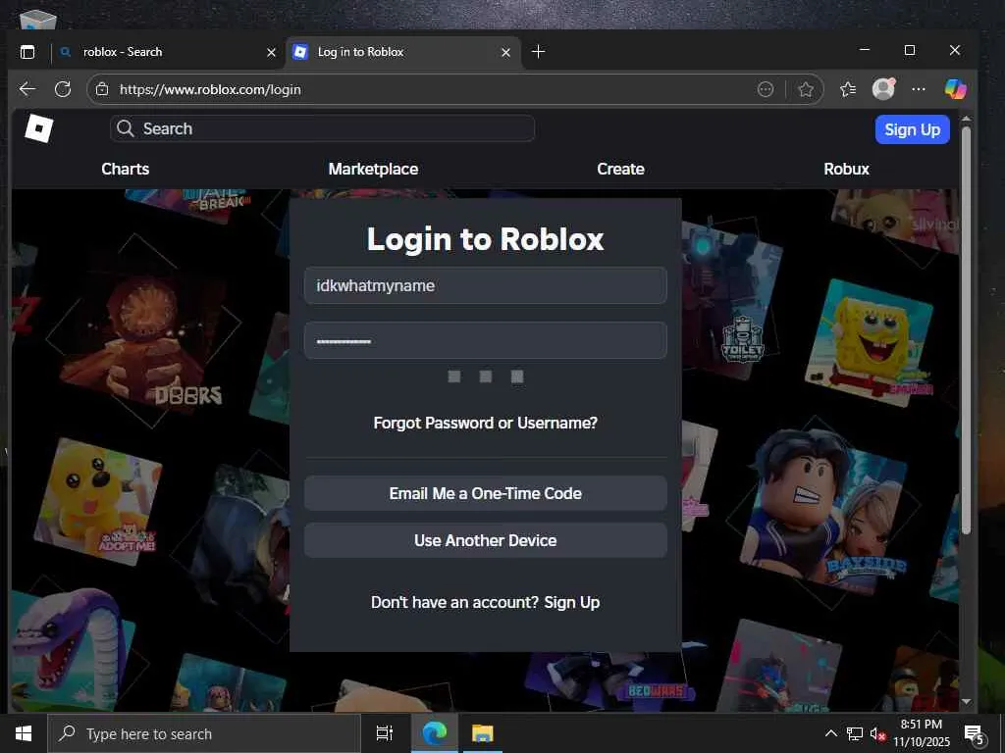Open the taskbar clock and date

[922, 733]
